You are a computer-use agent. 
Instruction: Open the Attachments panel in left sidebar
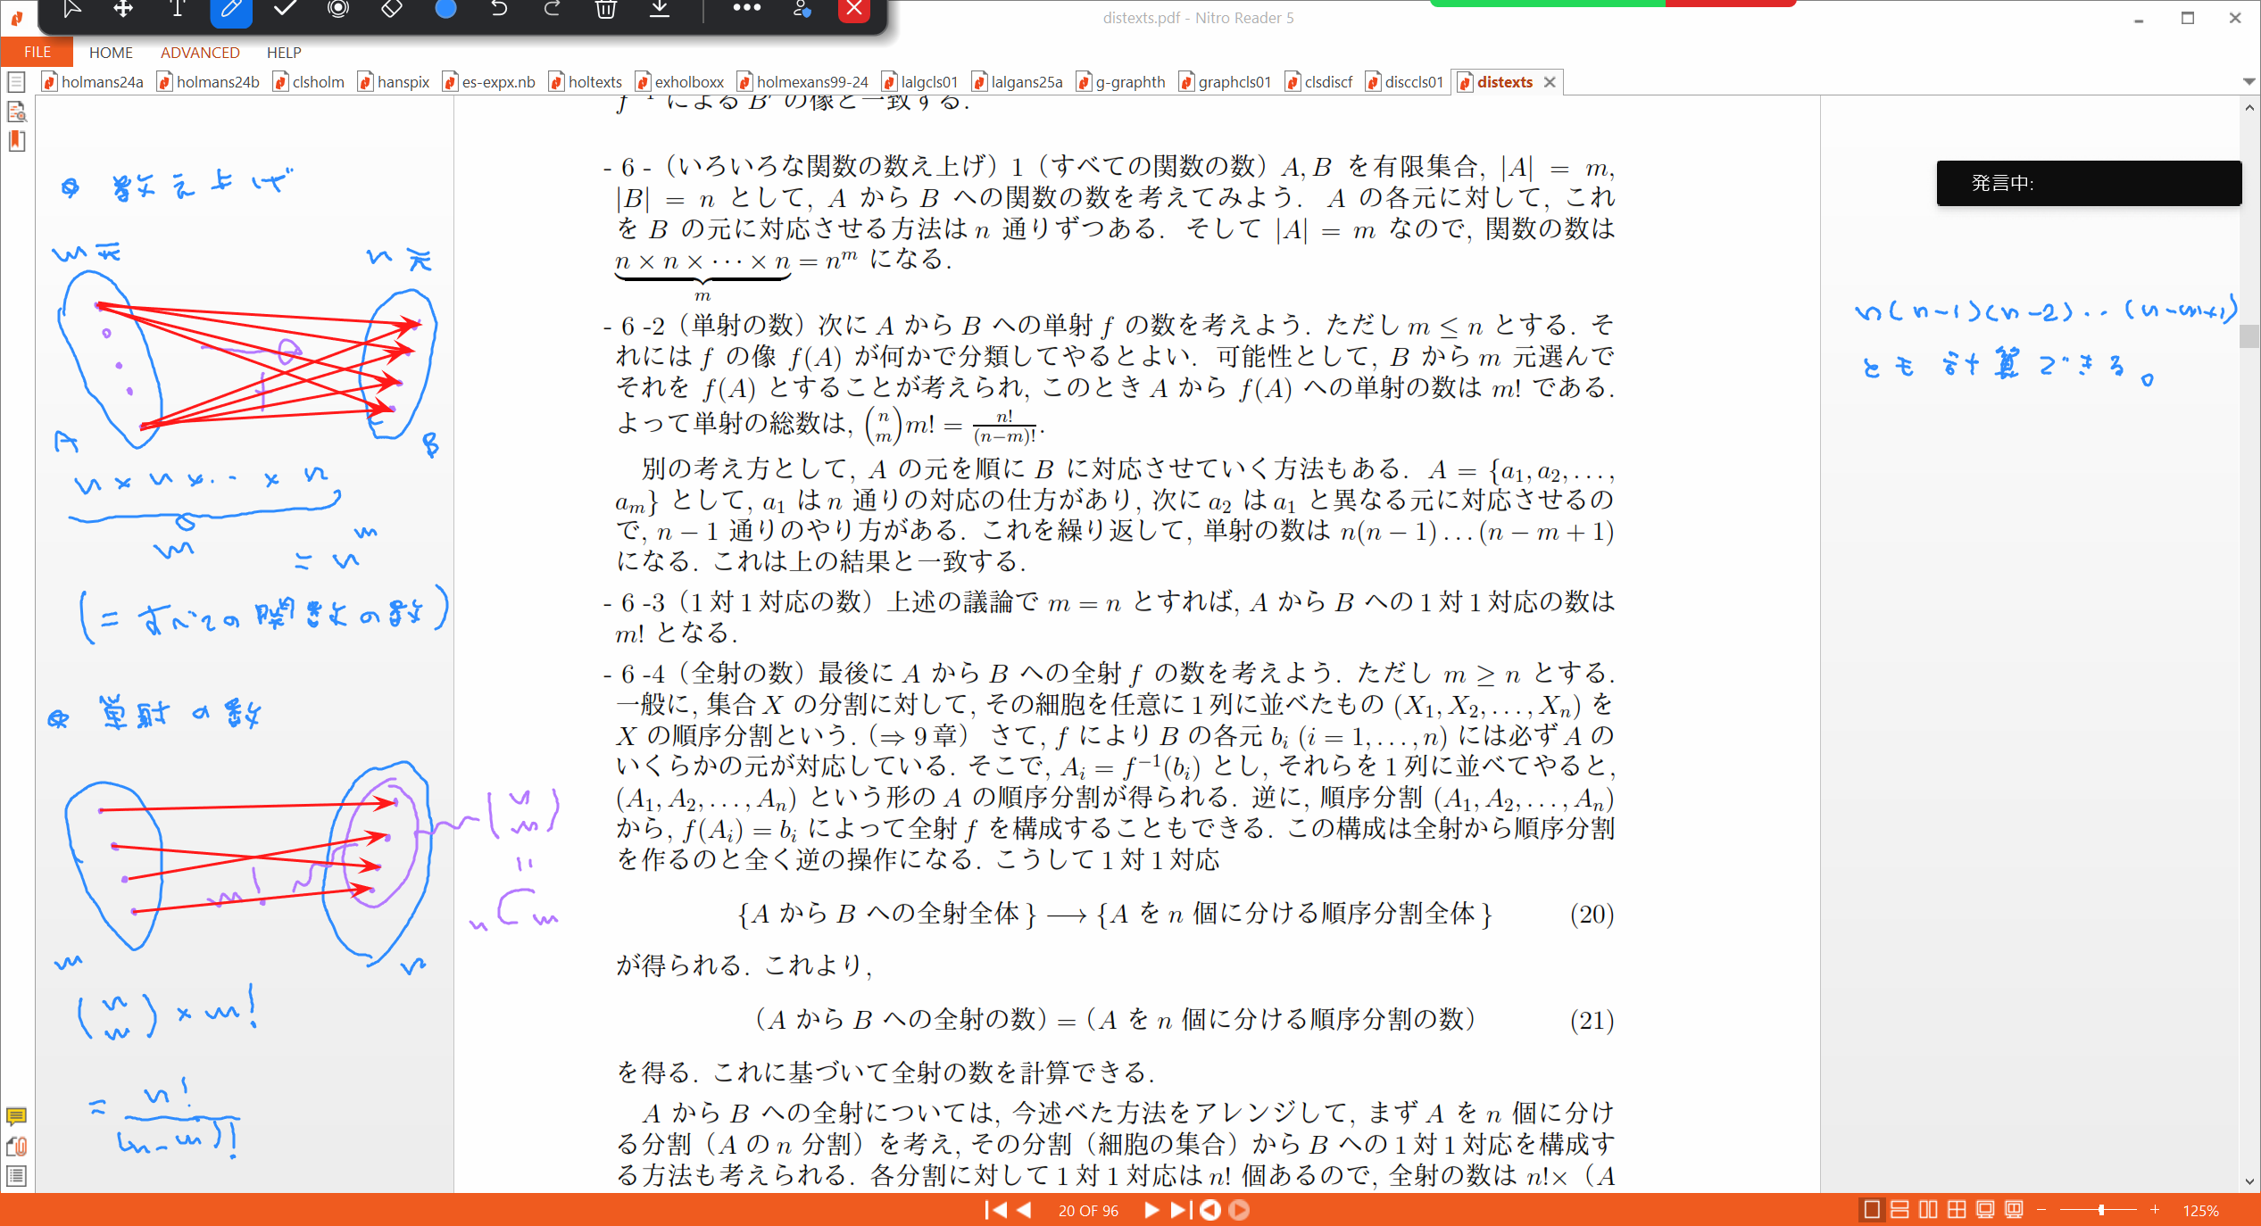click(x=16, y=1147)
